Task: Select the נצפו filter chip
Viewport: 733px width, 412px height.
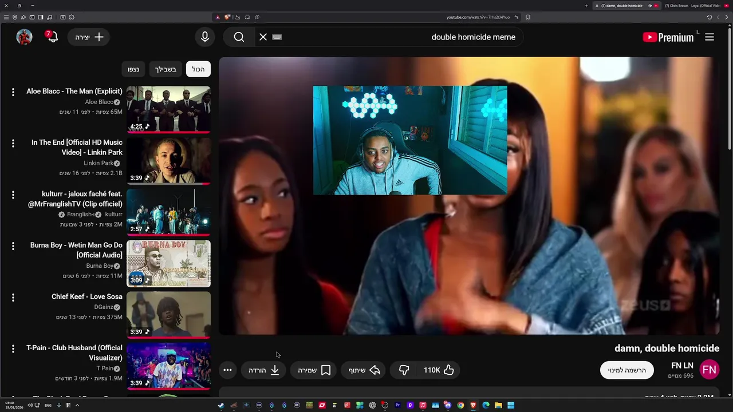Action: coord(133,69)
